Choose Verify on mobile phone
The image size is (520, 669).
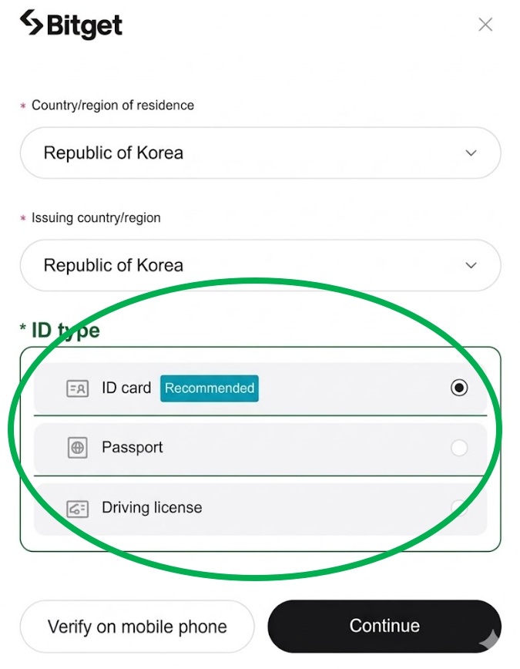point(136,626)
